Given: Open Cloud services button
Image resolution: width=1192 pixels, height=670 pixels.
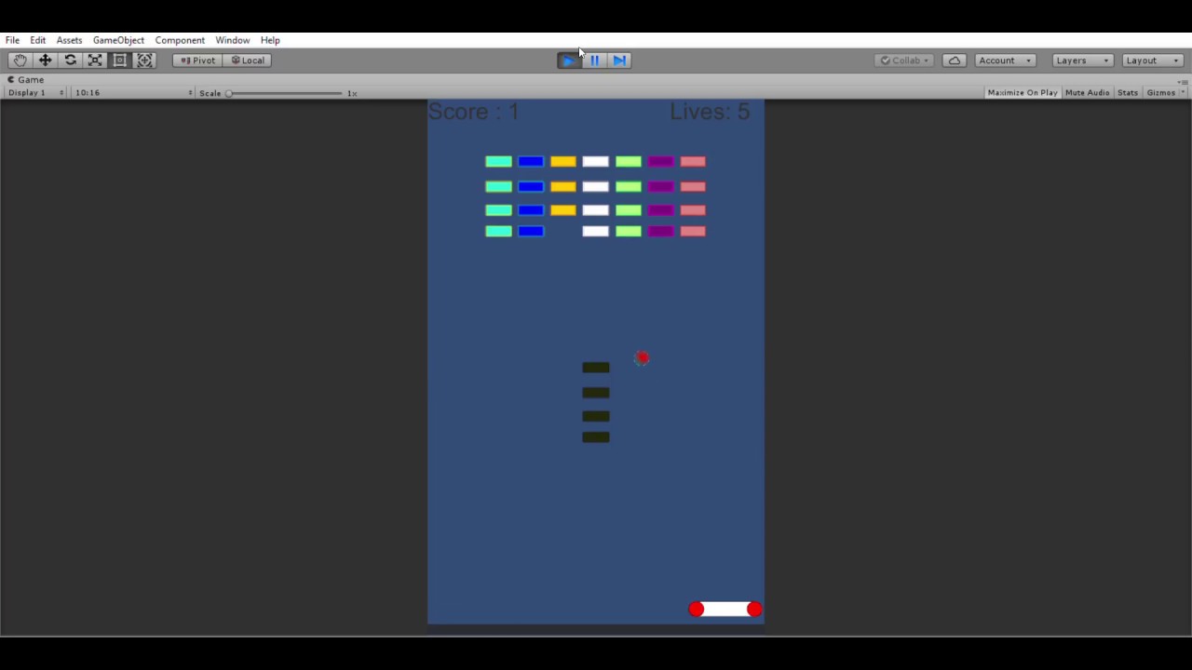Looking at the screenshot, I should 955,60.
